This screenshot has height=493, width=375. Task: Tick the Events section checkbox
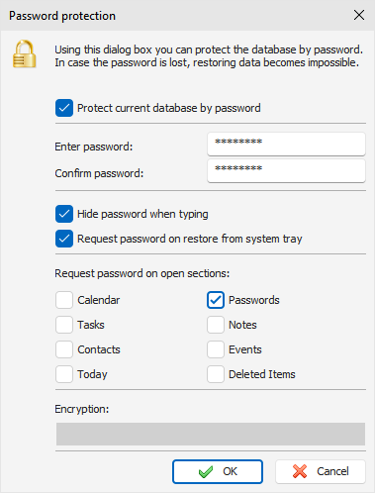pyautogui.click(x=216, y=349)
